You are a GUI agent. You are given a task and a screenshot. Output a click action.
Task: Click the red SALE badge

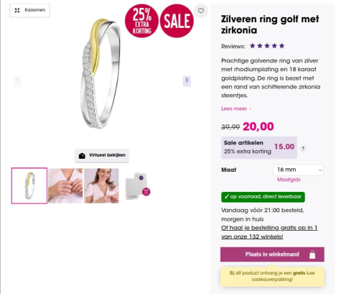pyautogui.click(x=177, y=21)
